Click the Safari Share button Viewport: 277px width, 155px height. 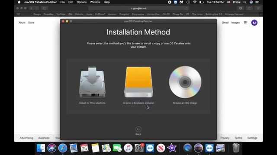click(x=249, y=8)
